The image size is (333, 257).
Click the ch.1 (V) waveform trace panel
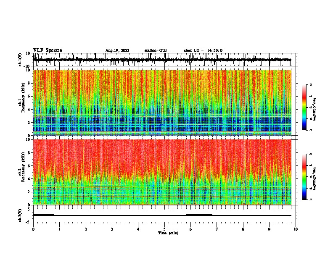point(164,60)
